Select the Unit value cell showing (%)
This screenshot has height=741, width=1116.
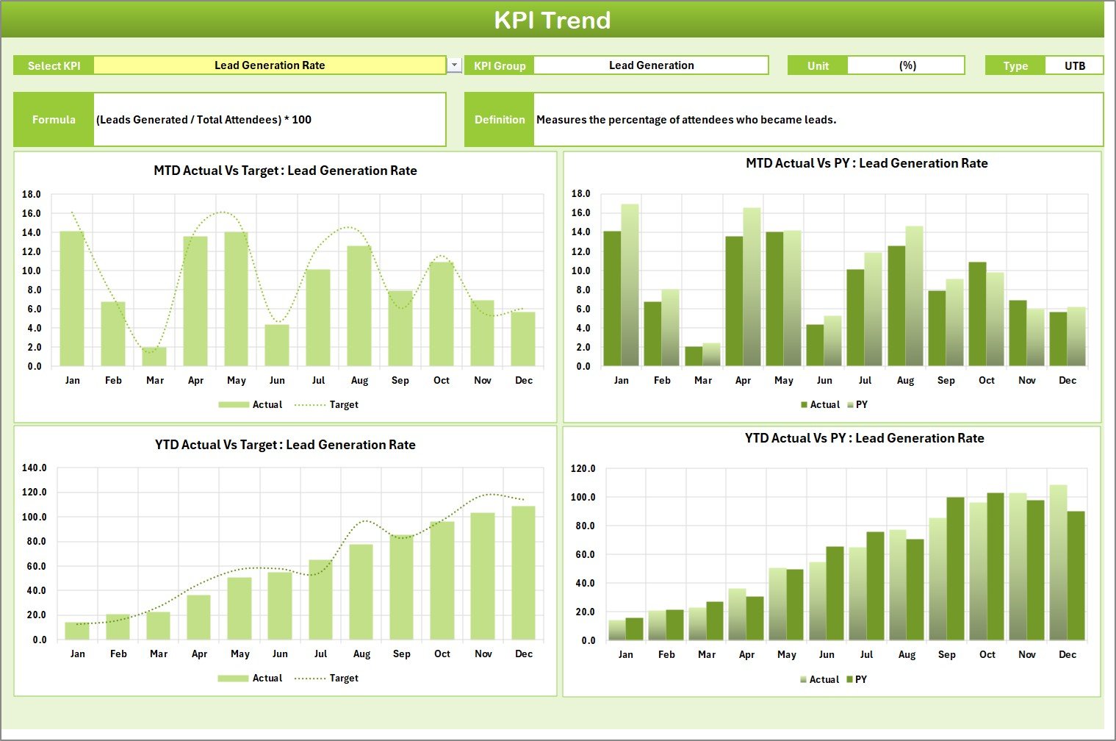[907, 65]
